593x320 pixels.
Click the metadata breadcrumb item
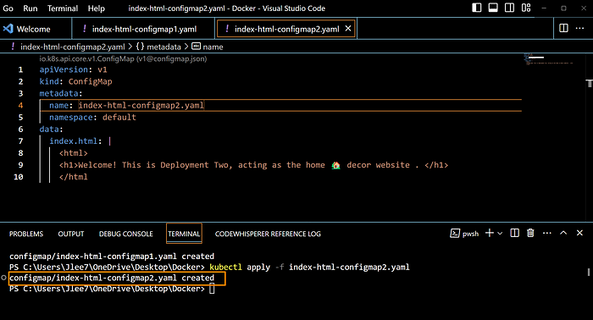click(158, 47)
